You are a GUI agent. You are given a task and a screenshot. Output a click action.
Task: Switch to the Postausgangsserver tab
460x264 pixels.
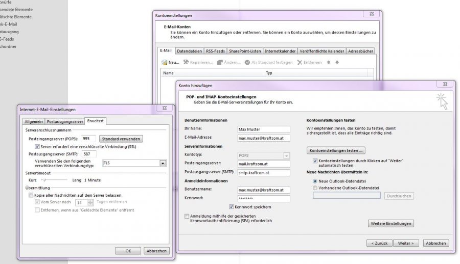65,122
